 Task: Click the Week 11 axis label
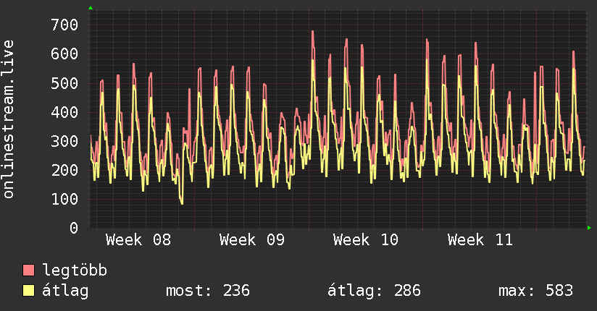coord(480,240)
